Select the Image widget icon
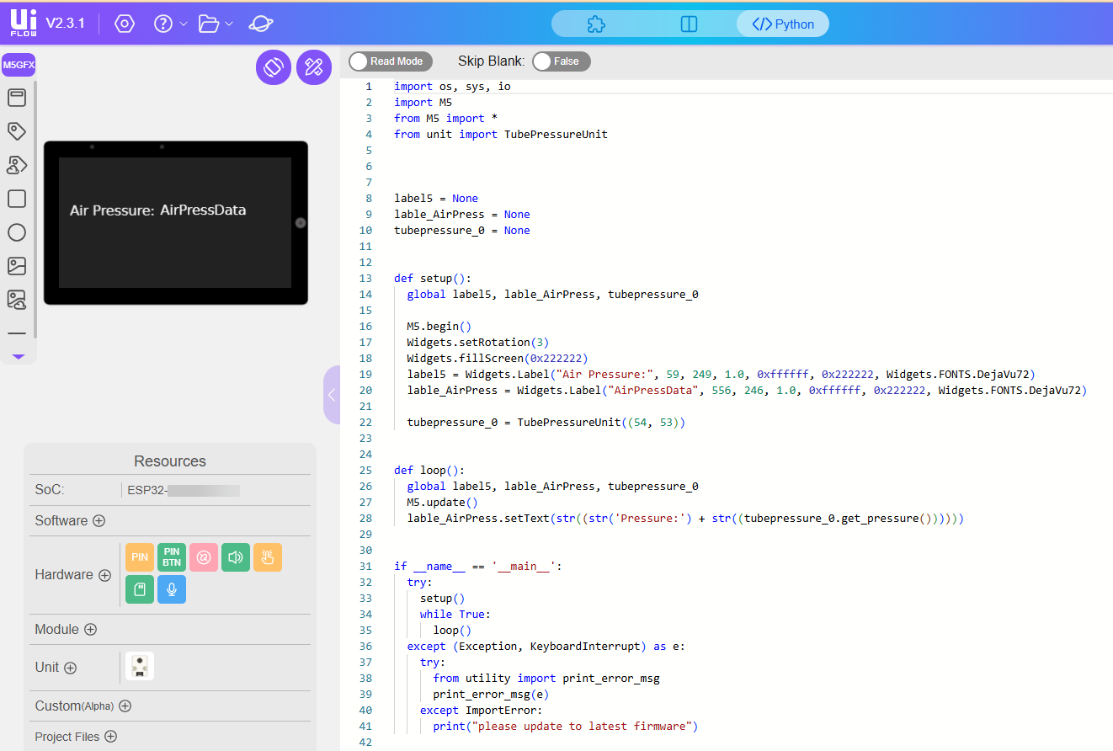The width and height of the screenshot is (1113, 751). point(17,266)
